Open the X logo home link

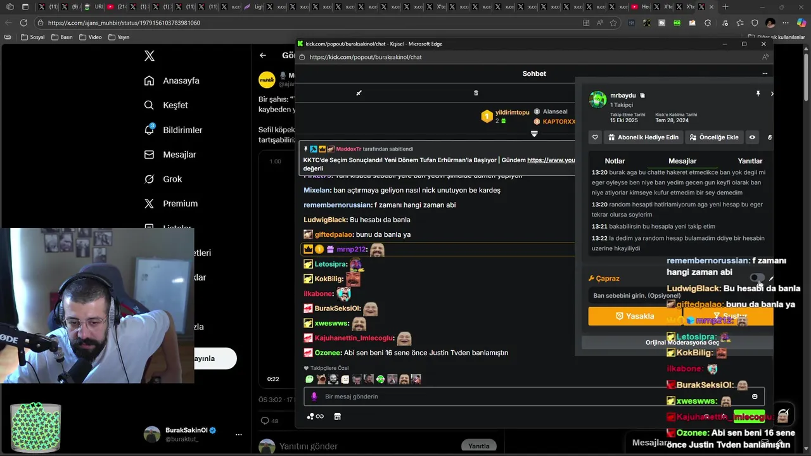click(150, 56)
